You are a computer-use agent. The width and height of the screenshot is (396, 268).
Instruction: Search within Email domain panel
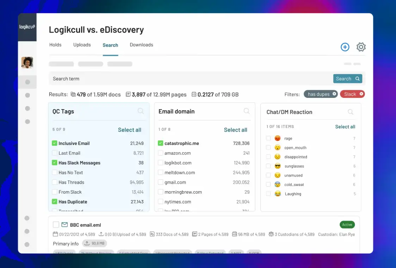(247, 111)
